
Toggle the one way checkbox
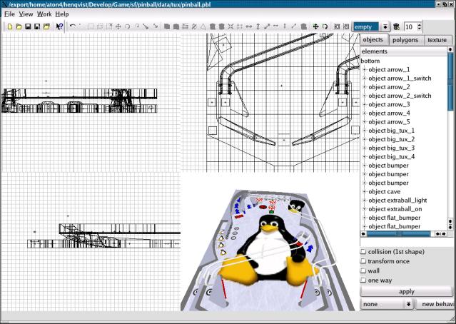click(363, 280)
